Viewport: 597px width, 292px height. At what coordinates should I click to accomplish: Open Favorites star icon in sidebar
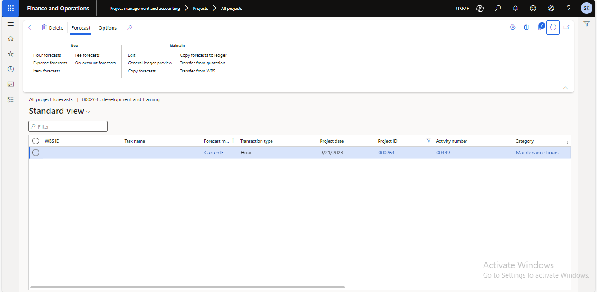[x=10, y=54]
